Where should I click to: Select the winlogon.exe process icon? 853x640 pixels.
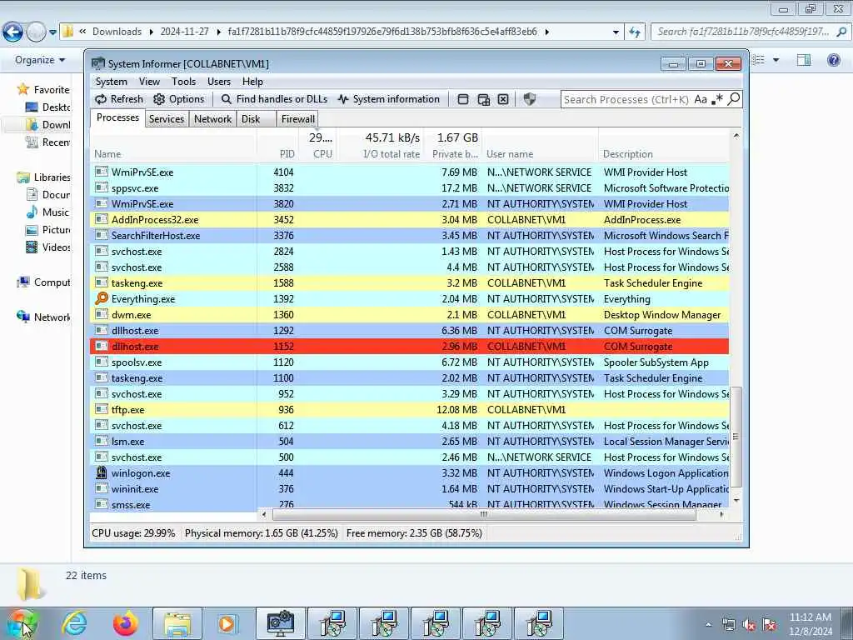click(101, 473)
